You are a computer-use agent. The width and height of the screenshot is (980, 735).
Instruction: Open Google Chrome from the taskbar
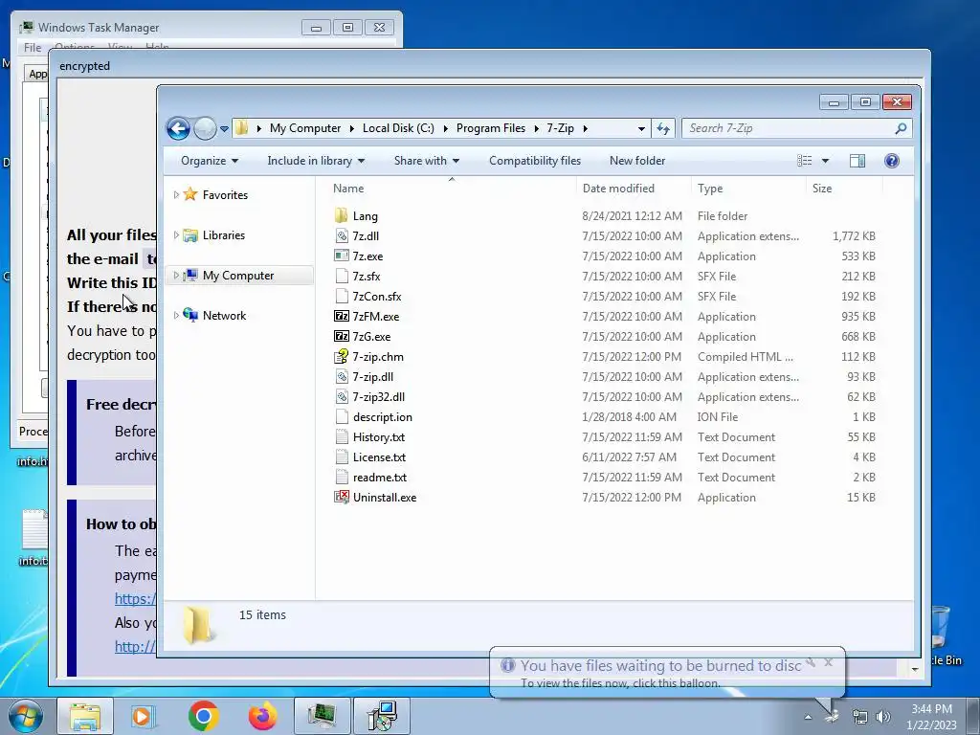click(x=203, y=716)
